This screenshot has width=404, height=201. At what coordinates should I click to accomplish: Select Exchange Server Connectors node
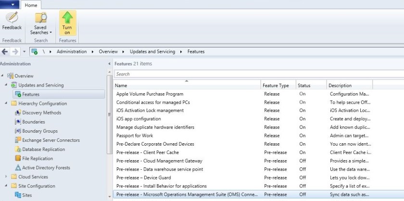(50, 140)
